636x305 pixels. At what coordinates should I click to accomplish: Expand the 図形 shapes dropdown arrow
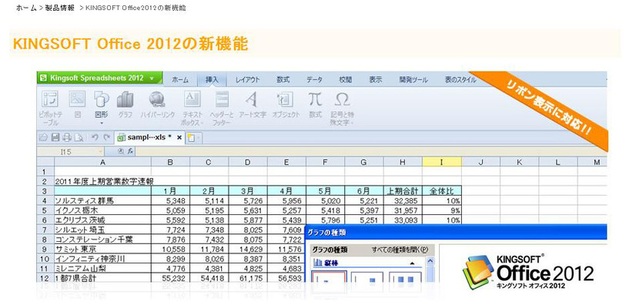pos(101,122)
